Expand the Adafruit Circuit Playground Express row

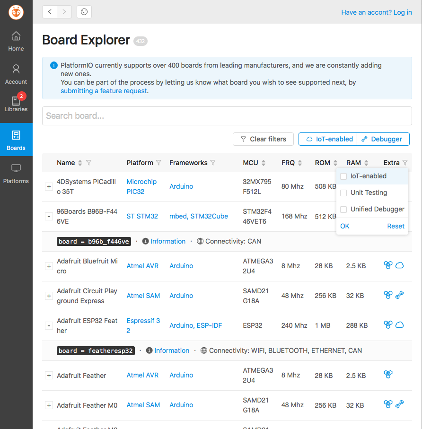[49, 296]
